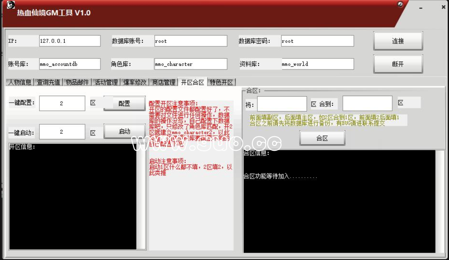Click the 将 source zone input field
The height and width of the screenshot is (260, 449).
pyautogui.click(x=282, y=104)
